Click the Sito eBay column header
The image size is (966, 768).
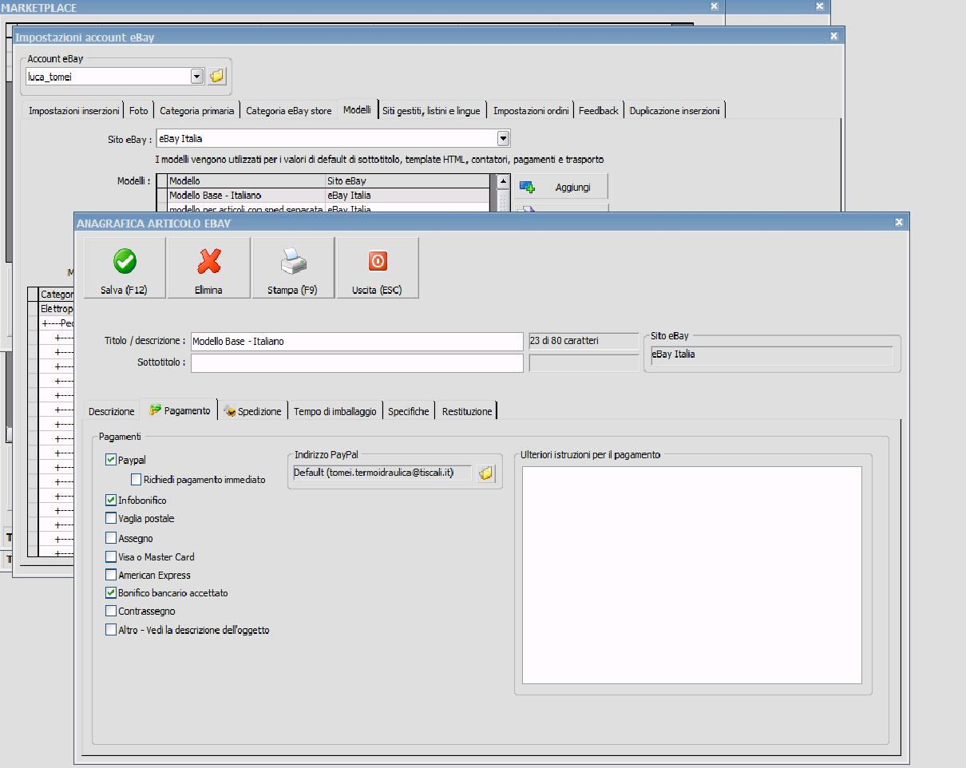coord(408,181)
